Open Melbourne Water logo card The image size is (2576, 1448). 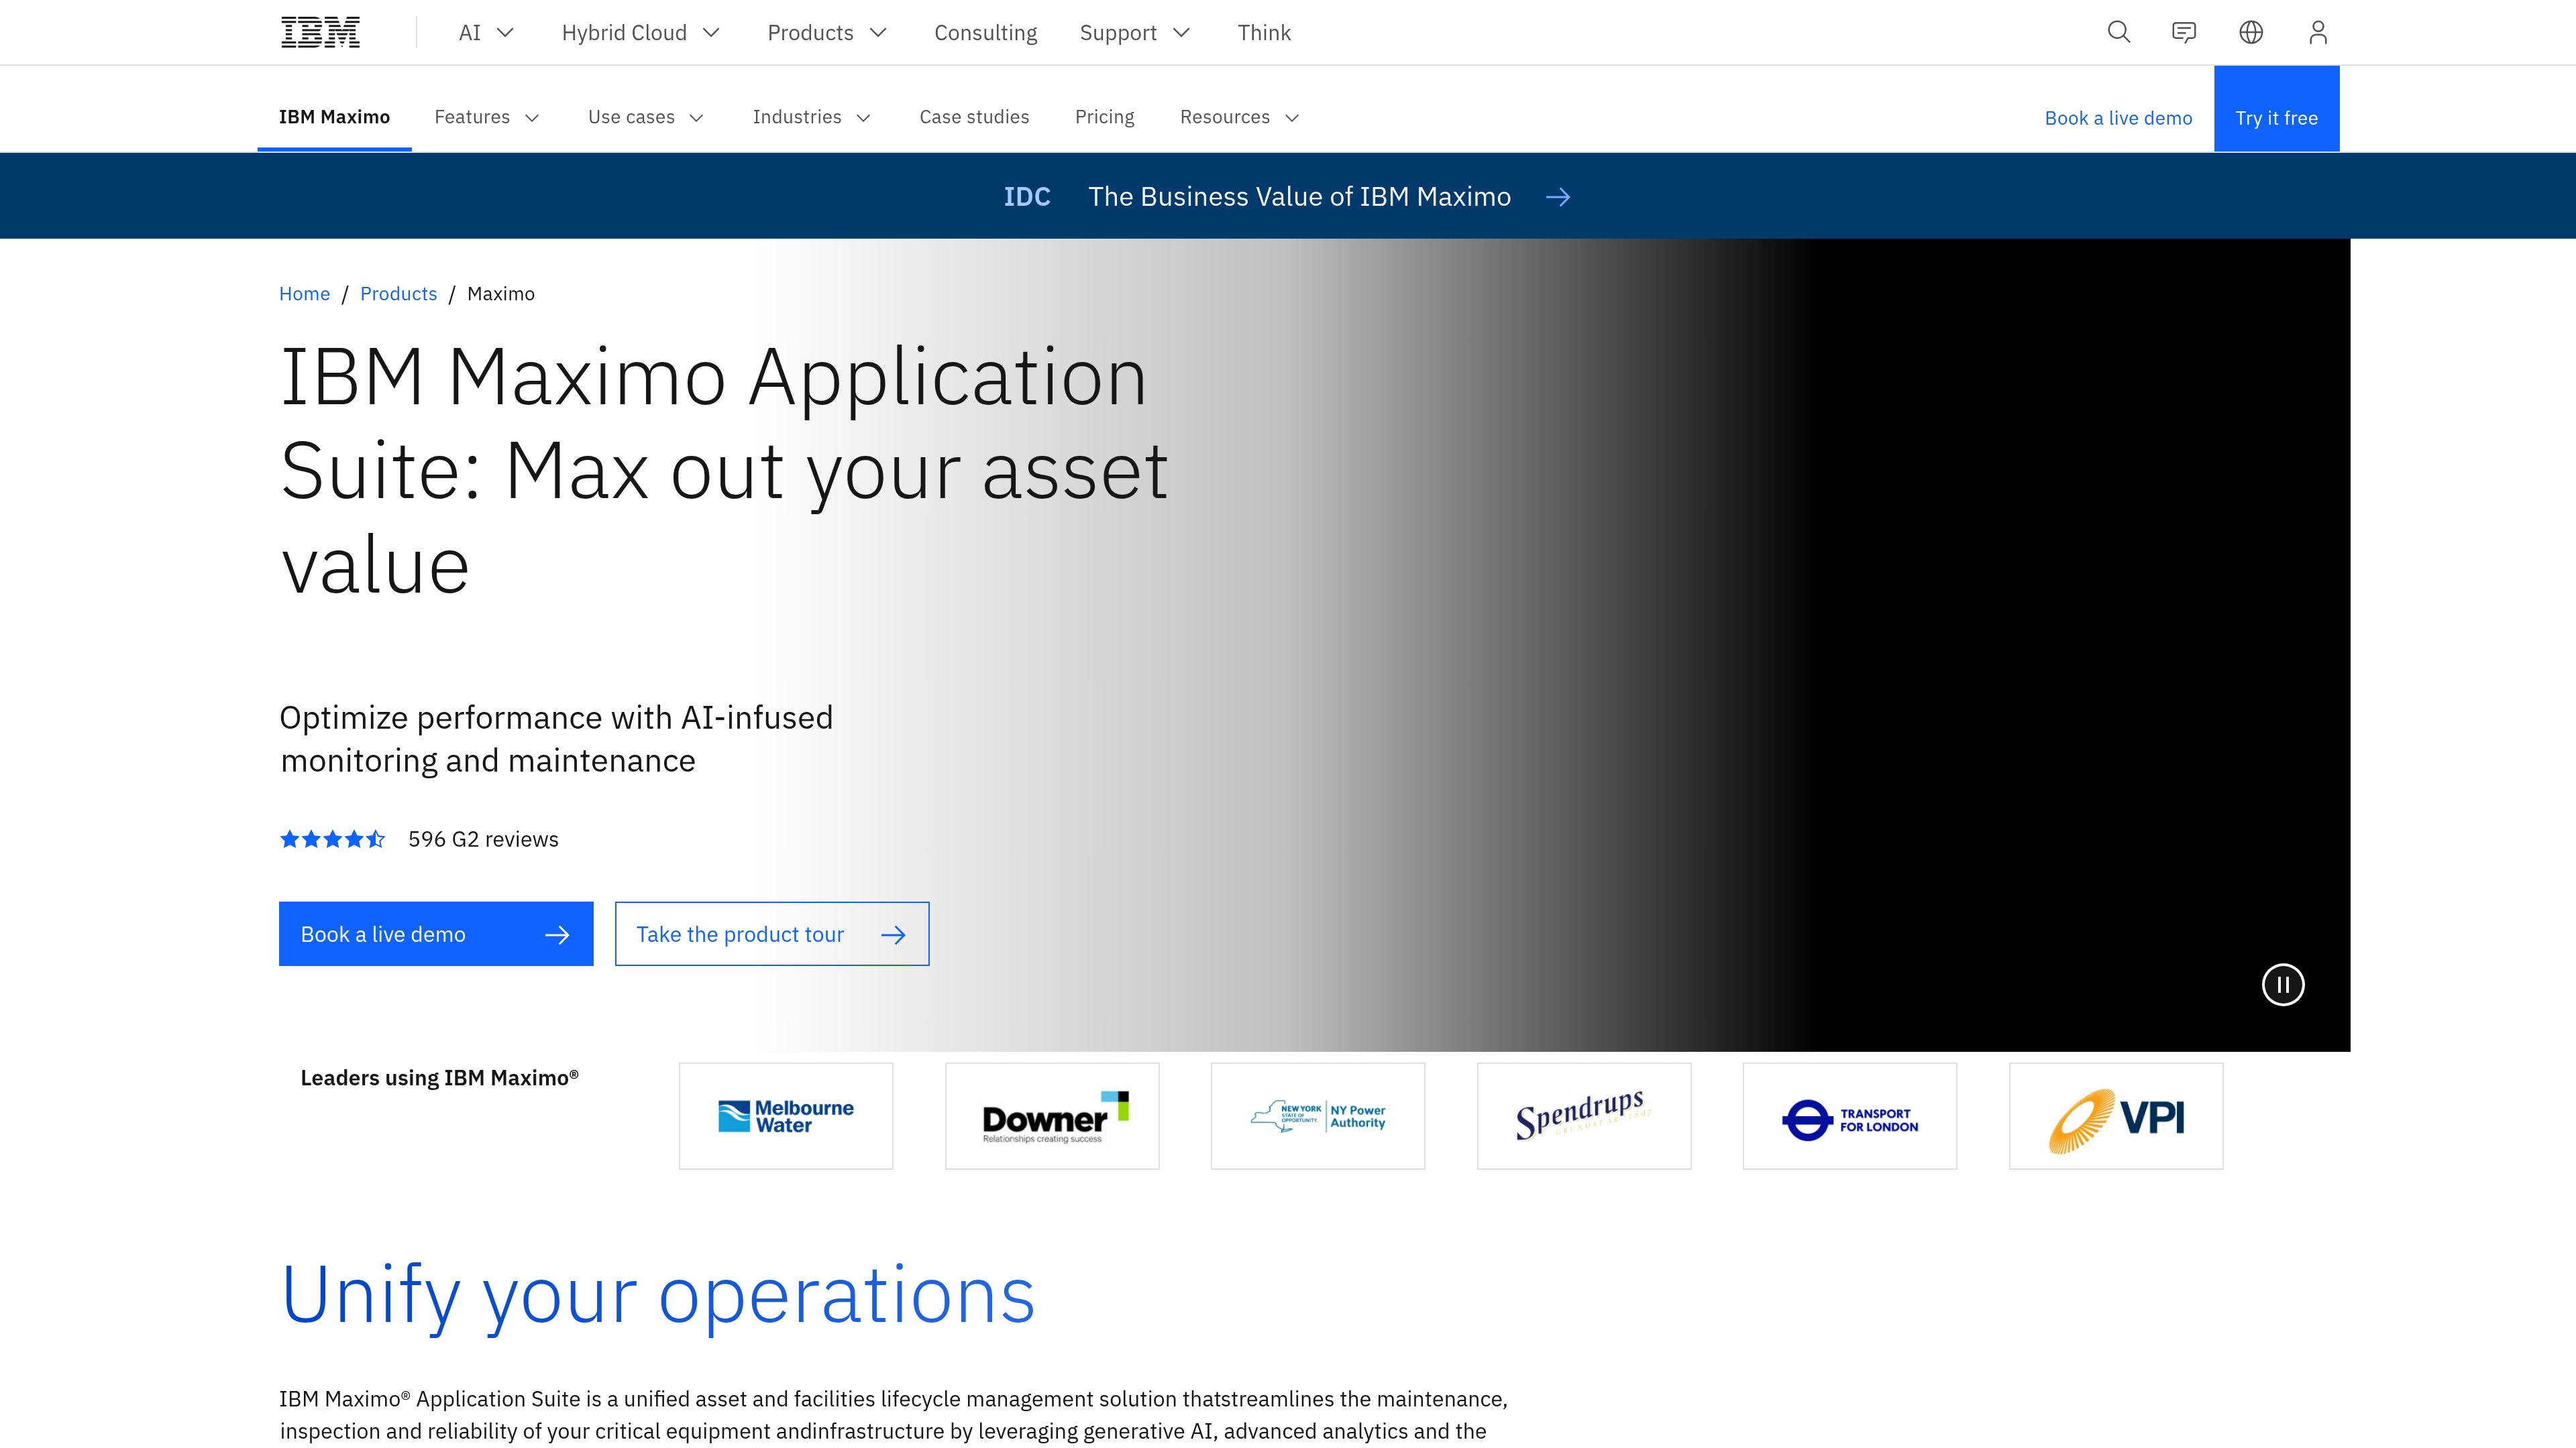786,1115
